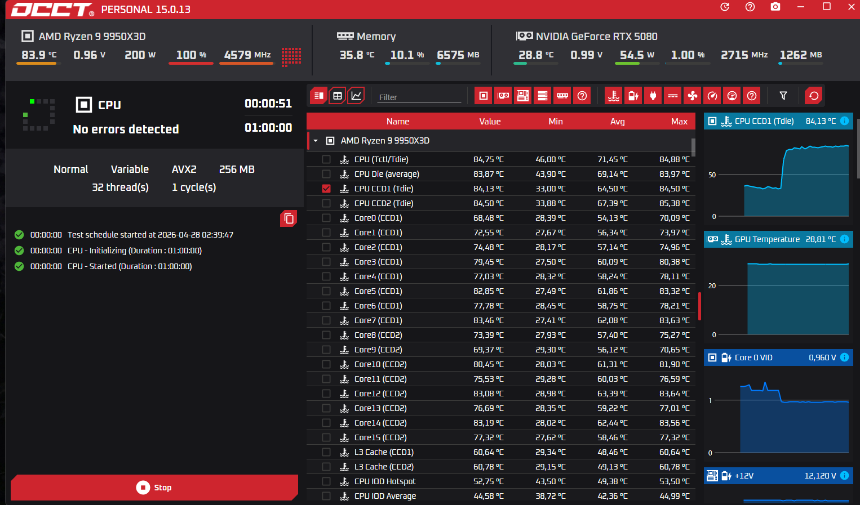Toggle the unknown sensor type filter
This screenshot has width=860, height=505.
[x=752, y=96]
